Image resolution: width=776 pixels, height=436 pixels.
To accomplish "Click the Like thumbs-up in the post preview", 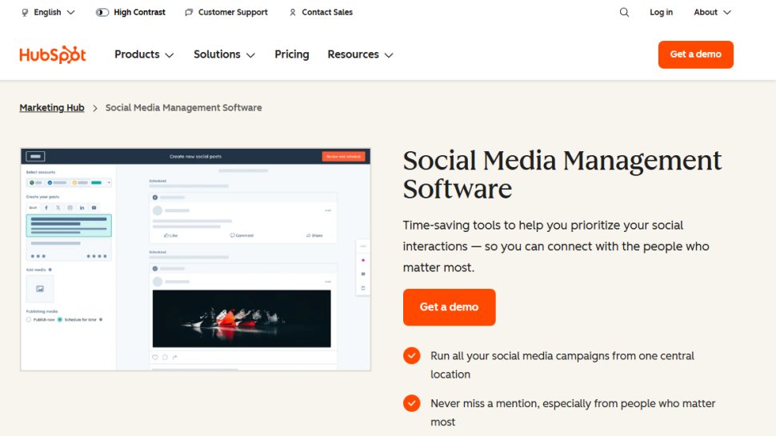I will coord(170,235).
